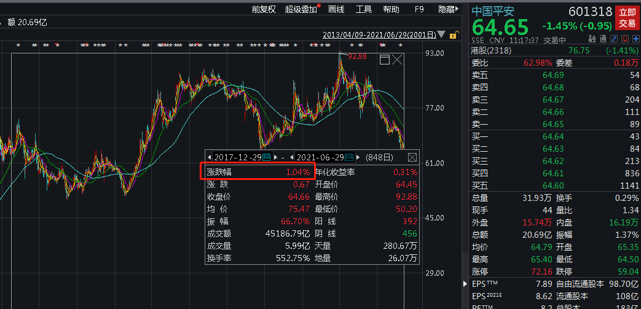
Task: Close the interval statistics popup
Action: point(412,157)
